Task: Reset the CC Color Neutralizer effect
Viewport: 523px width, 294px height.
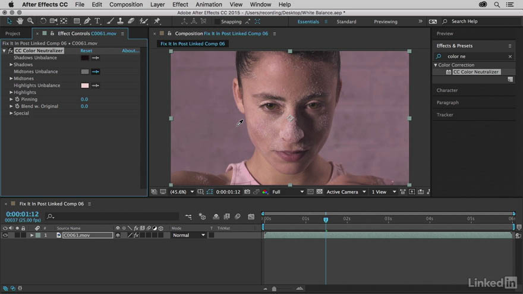Action: [x=86, y=50]
